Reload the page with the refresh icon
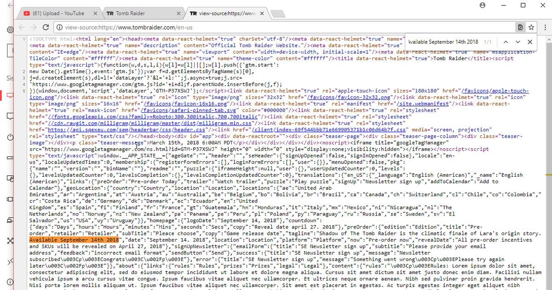 [46, 28]
